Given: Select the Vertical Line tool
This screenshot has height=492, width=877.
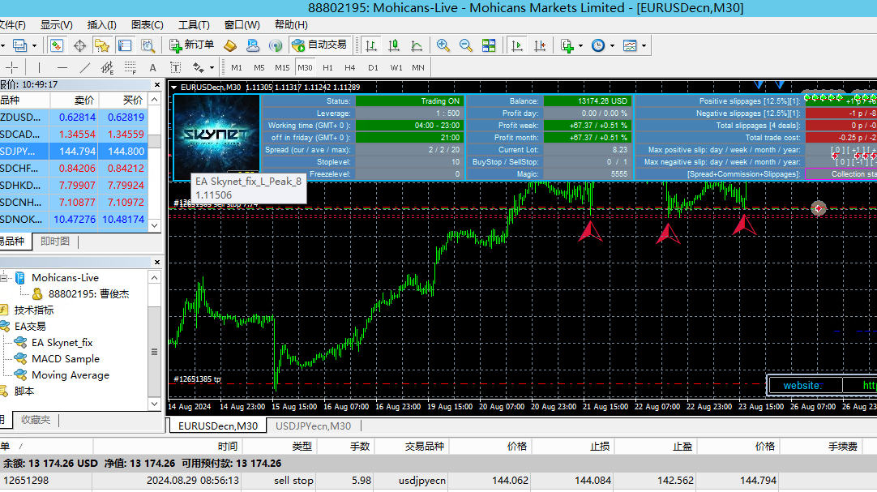Looking at the screenshot, I should tap(39, 67).
